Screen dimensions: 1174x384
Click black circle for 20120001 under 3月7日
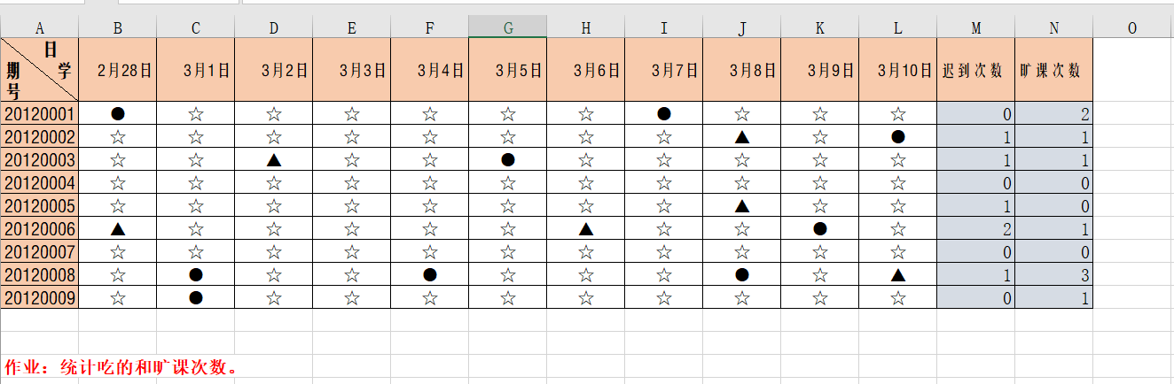[x=664, y=113]
